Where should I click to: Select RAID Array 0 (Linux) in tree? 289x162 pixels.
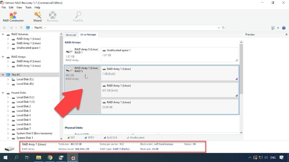[x=29, y=61]
